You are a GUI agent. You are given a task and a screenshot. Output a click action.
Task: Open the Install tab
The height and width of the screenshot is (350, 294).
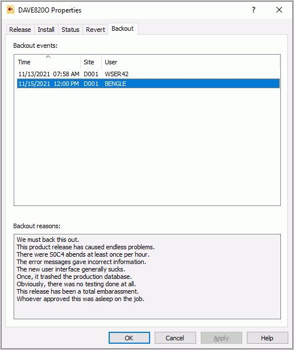coord(46,30)
